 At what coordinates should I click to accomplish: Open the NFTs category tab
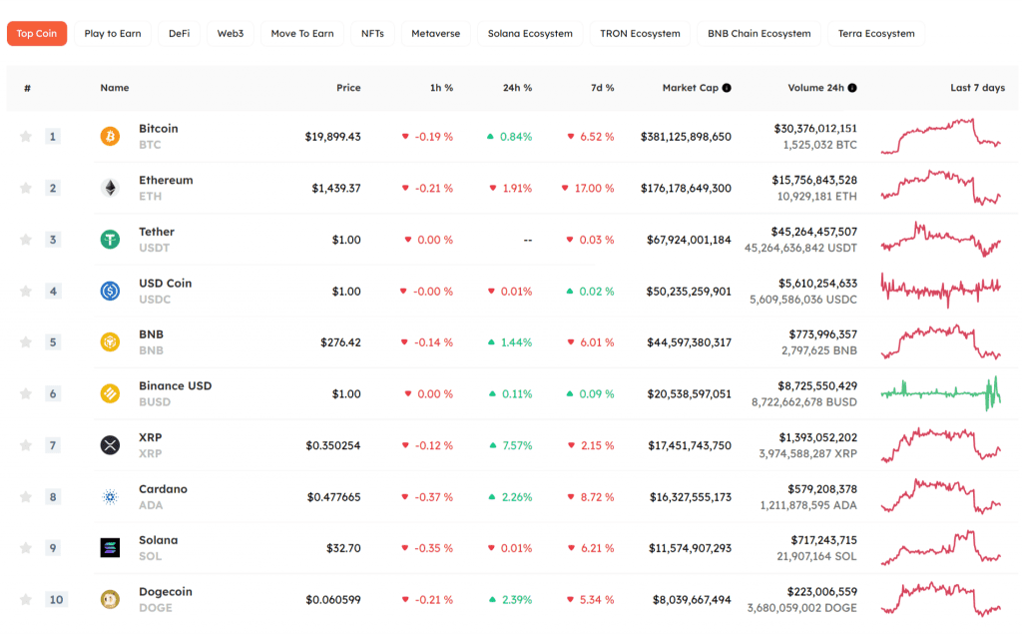click(x=373, y=33)
